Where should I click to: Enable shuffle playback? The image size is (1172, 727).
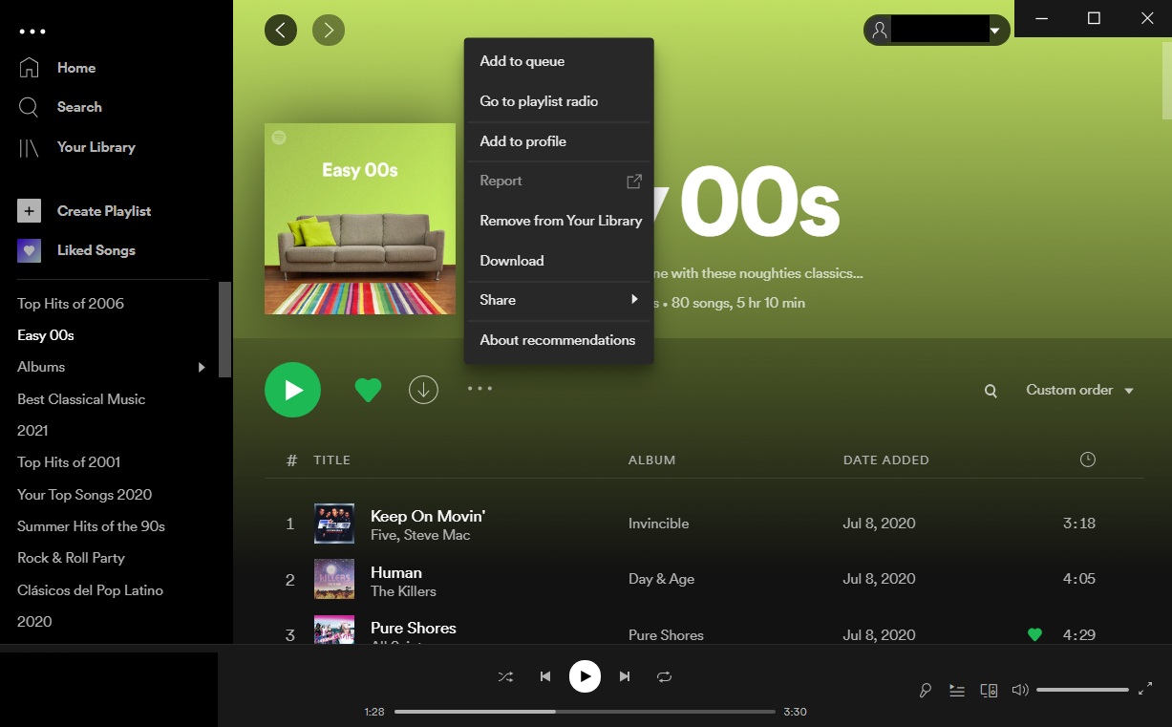tap(505, 676)
